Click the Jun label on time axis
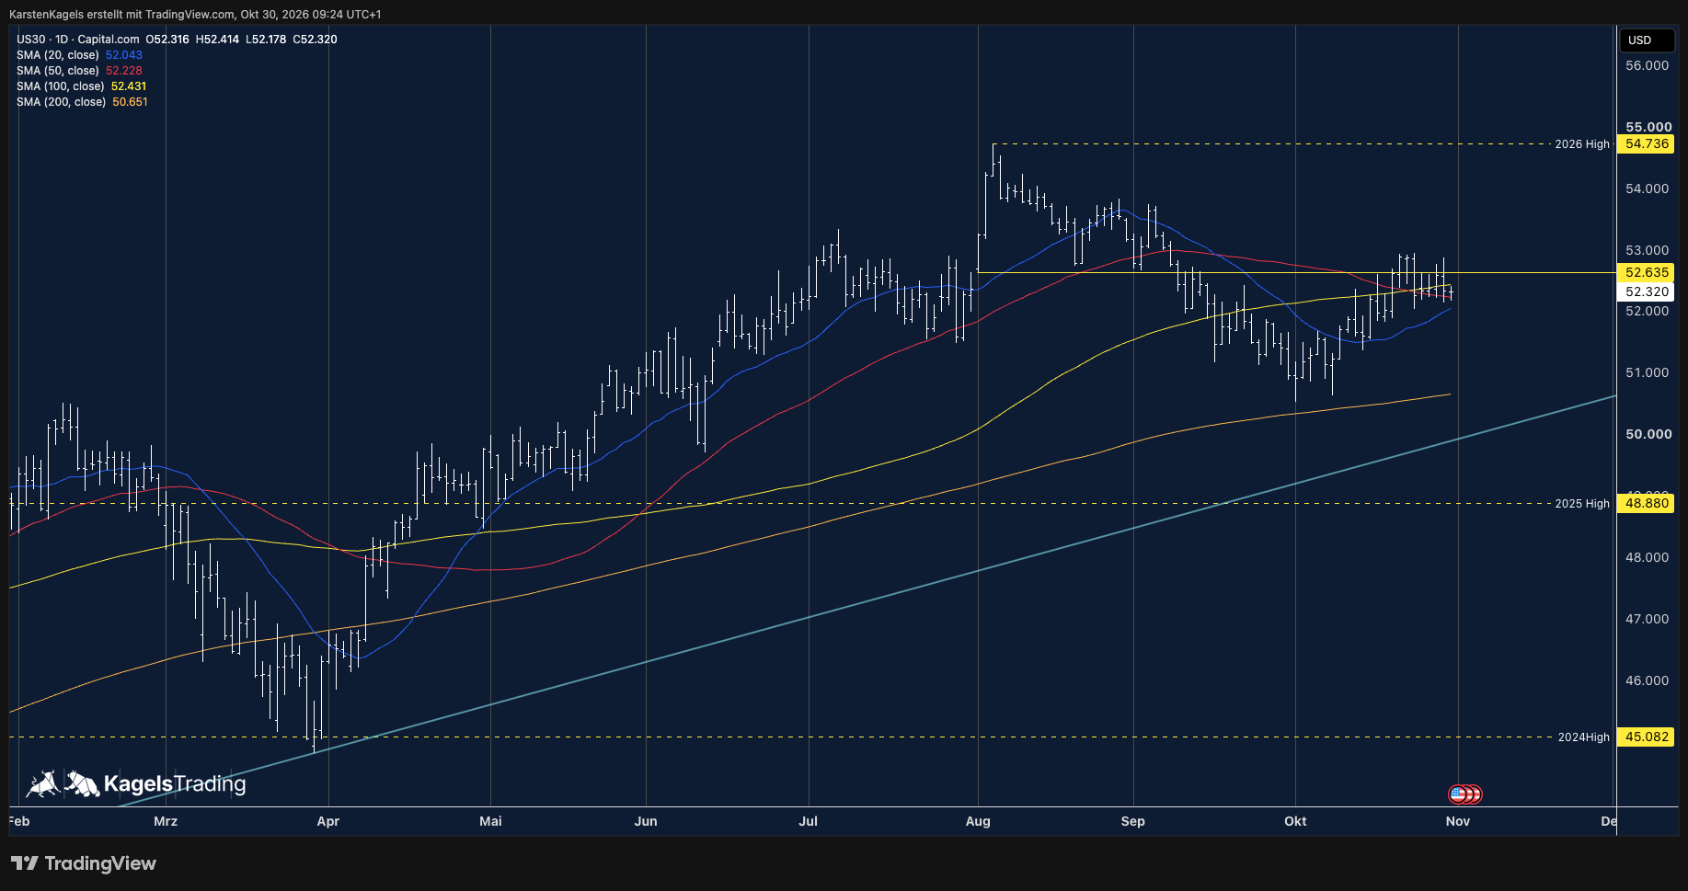Image resolution: width=1688 pixels, height=891 pixels. [x=646, y=821]
